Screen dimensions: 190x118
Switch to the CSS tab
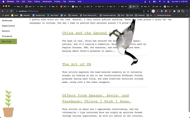click(40, 7)
